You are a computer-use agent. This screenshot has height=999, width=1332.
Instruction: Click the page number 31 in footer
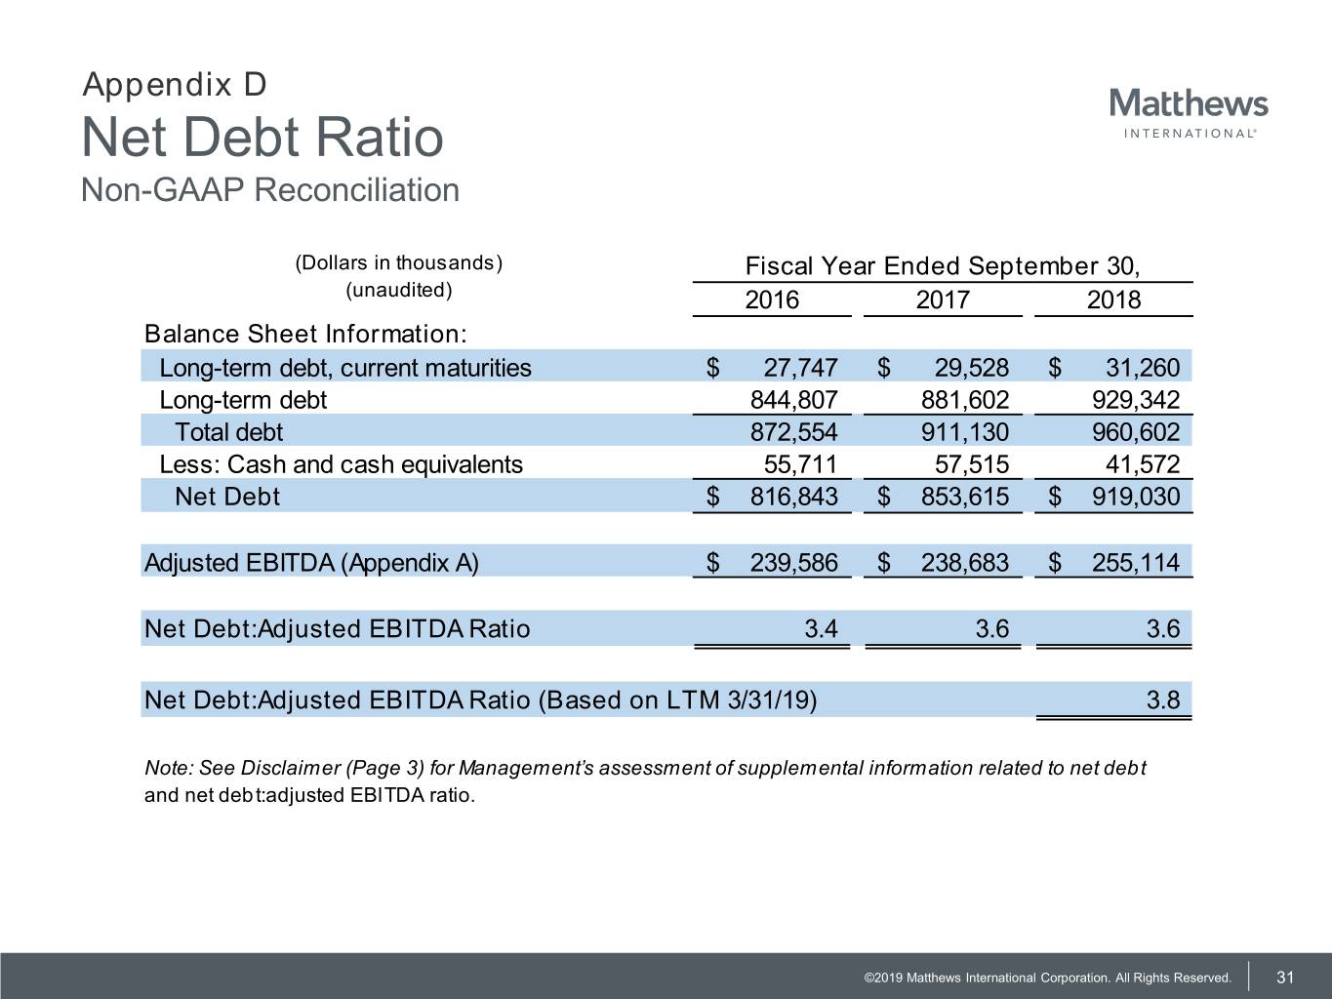(1285, 978)
